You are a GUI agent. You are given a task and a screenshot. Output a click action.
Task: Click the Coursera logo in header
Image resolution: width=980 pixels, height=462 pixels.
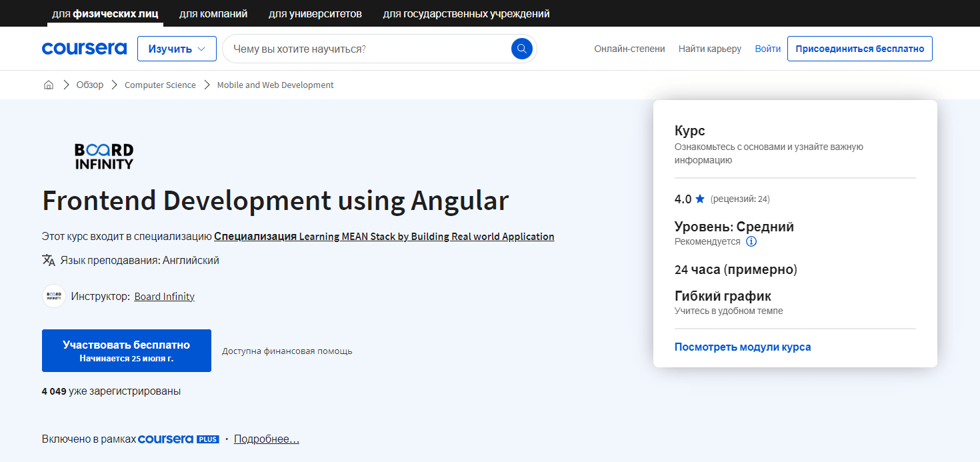[x=84, y=49]
